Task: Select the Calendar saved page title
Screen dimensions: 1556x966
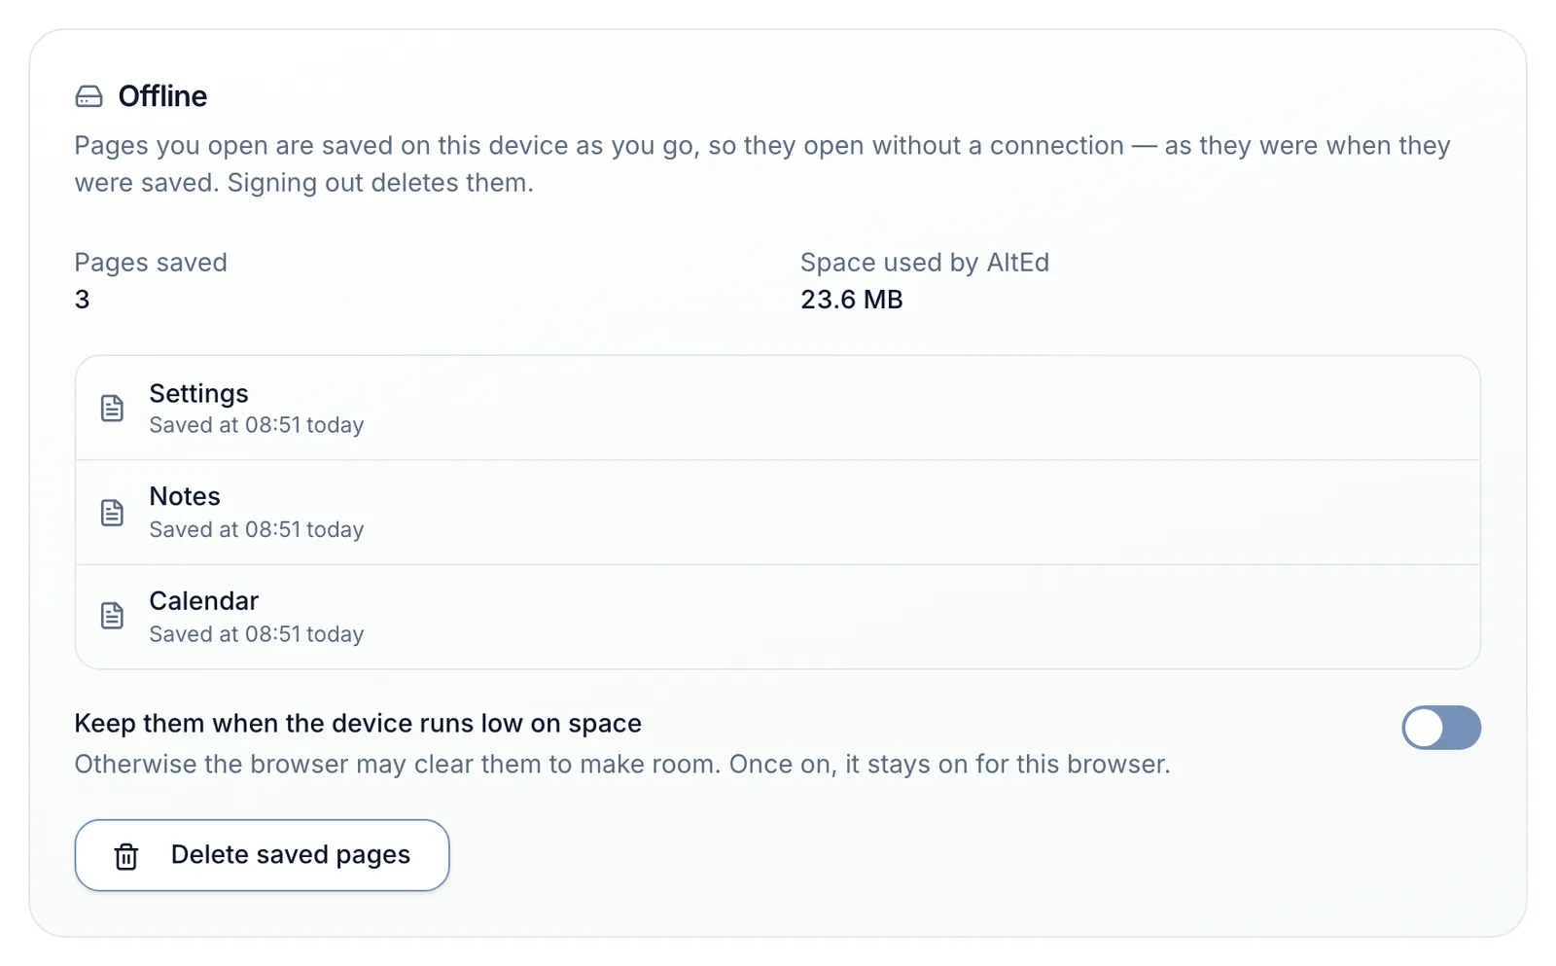Action: [x=203, y=600]
